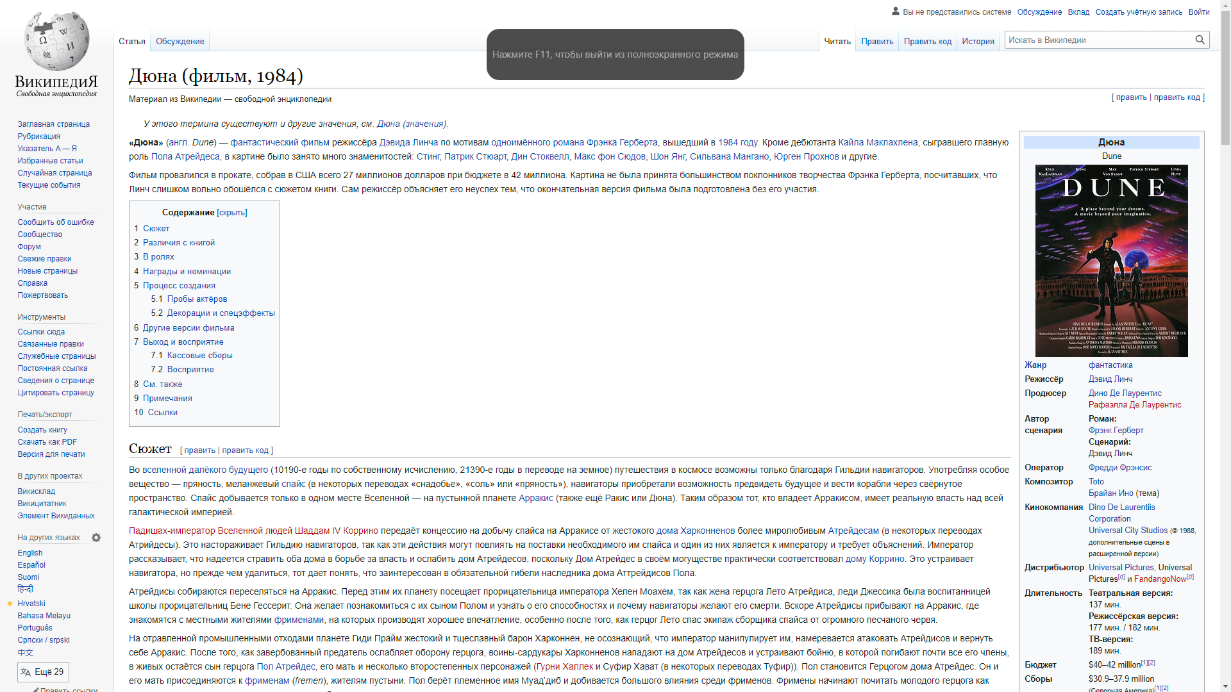Jump to section 5 Процесс создания
Screen dimensions: 1231x692
coord(178,286)
